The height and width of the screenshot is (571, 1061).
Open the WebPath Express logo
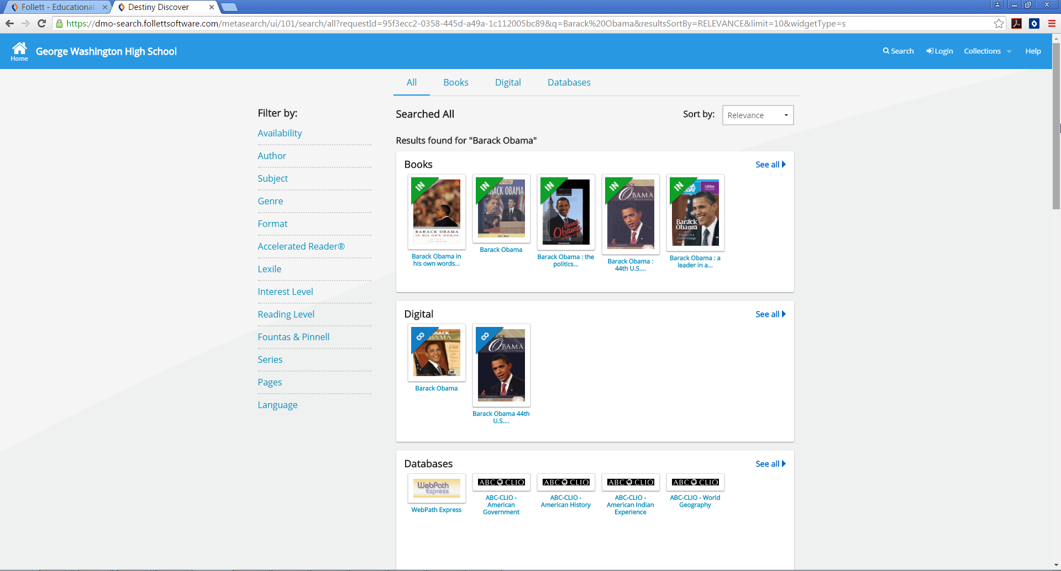(437, 488)
